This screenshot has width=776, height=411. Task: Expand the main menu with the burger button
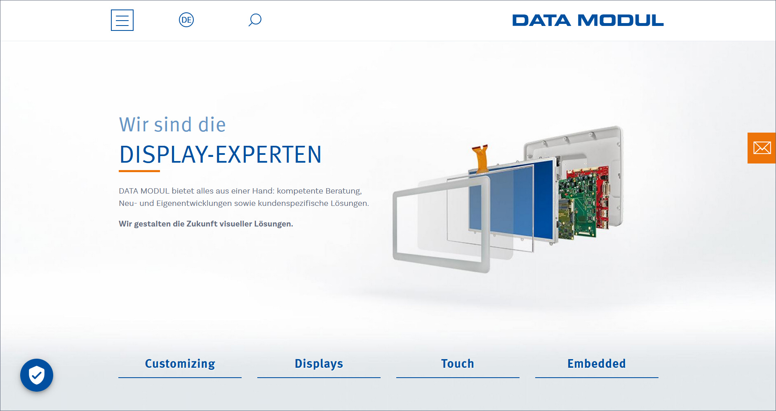pyautogui.click(x=122, y=20)
